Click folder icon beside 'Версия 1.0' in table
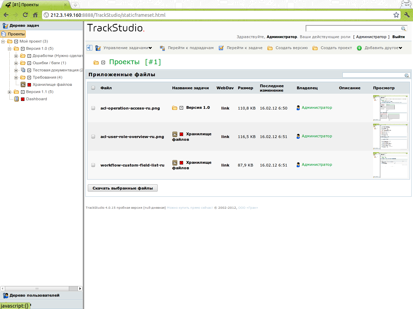 (175, 108)
